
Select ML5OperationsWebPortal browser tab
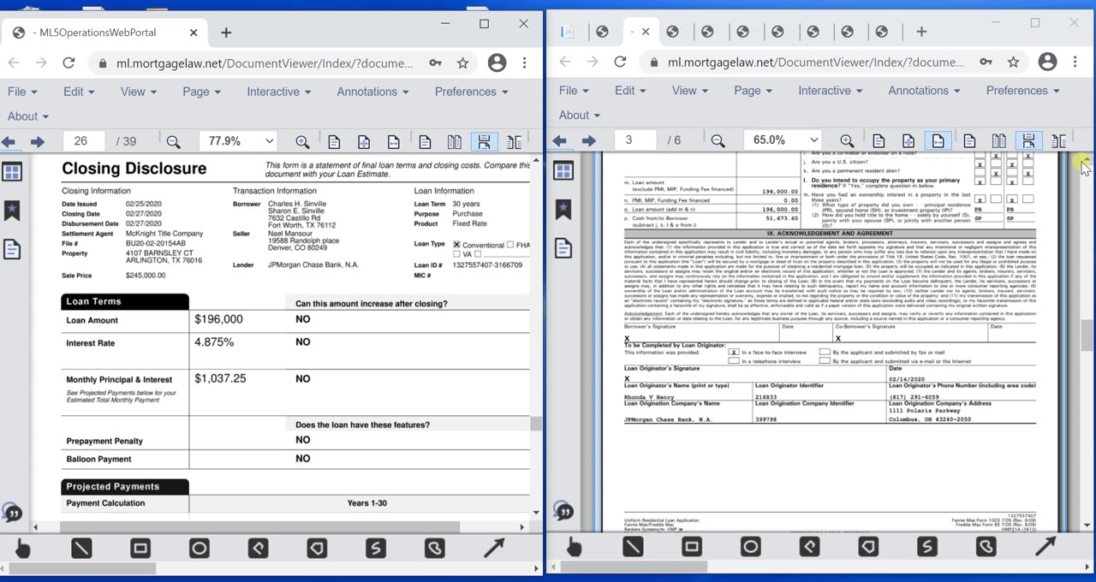point(104,33)
